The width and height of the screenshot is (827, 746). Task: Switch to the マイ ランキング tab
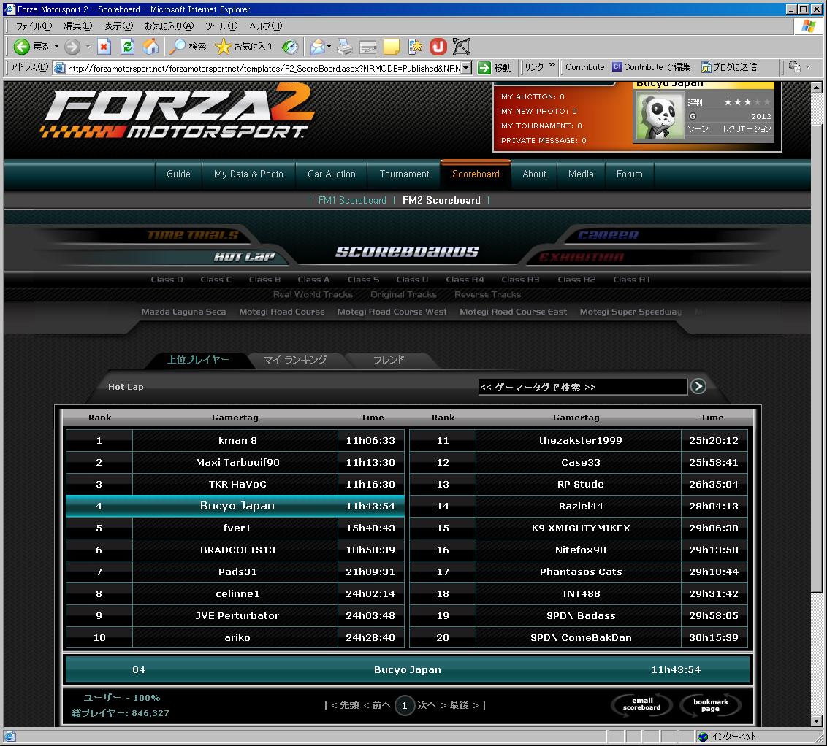(x=295, y=360)
